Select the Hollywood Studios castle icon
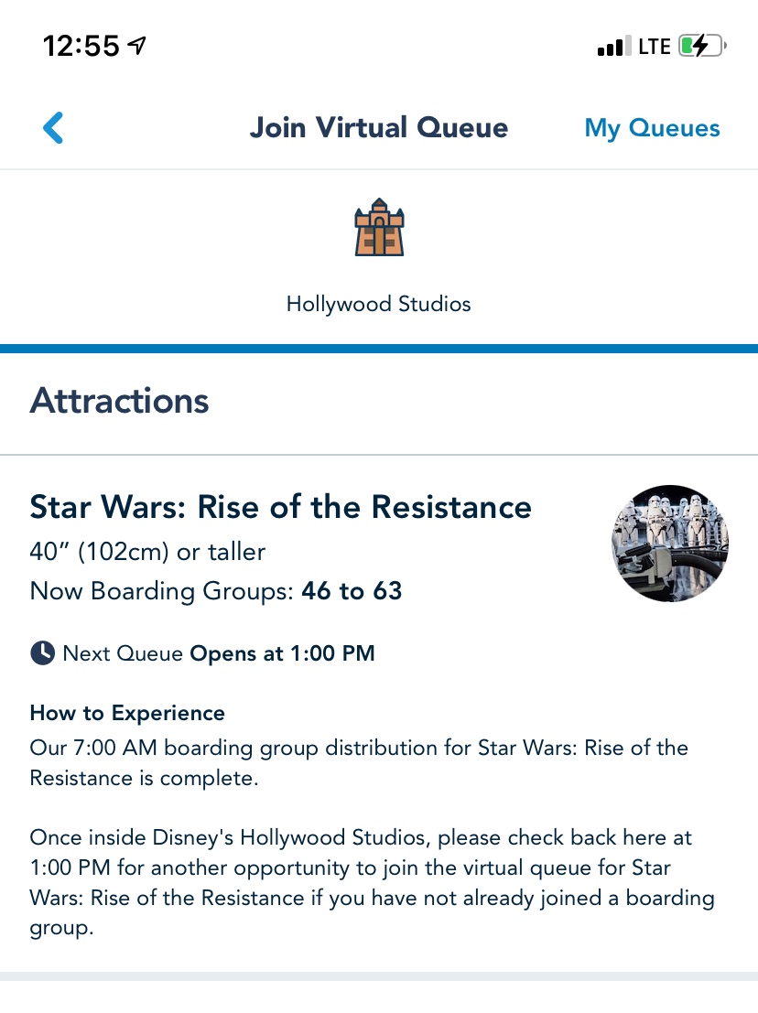Screen dimensions: 758x1013 pyautogui.click(x=379, y=231)
